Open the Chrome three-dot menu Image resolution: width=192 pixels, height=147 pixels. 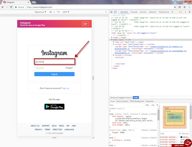[x=189, y=7]
